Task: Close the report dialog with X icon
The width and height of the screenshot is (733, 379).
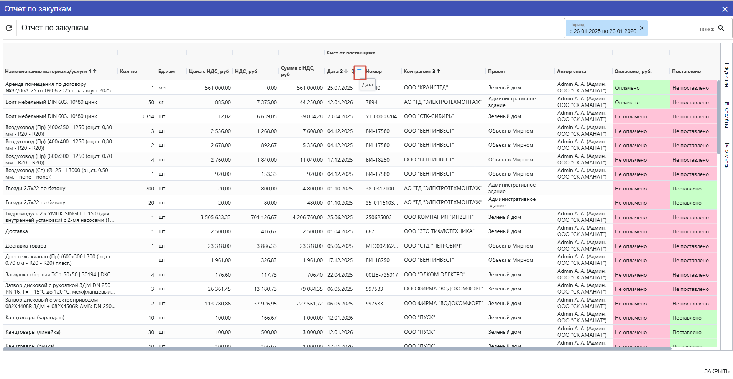Action: (725, 9)
